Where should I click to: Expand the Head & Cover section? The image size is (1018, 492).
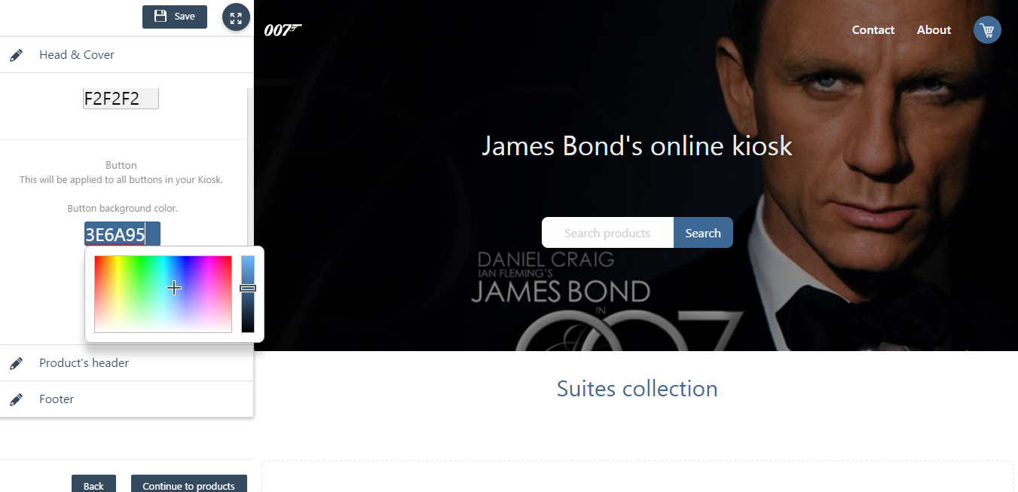(127, 55)
